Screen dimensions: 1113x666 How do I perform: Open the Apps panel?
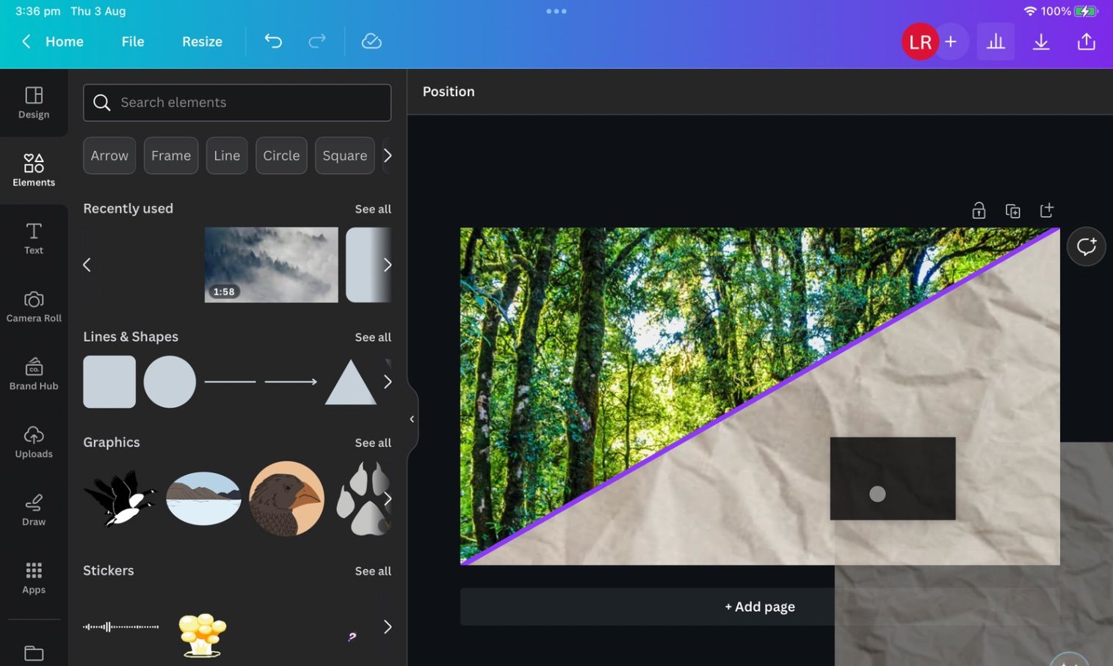[33, 577]
